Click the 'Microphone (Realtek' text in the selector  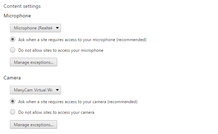[x=33, y=28]
